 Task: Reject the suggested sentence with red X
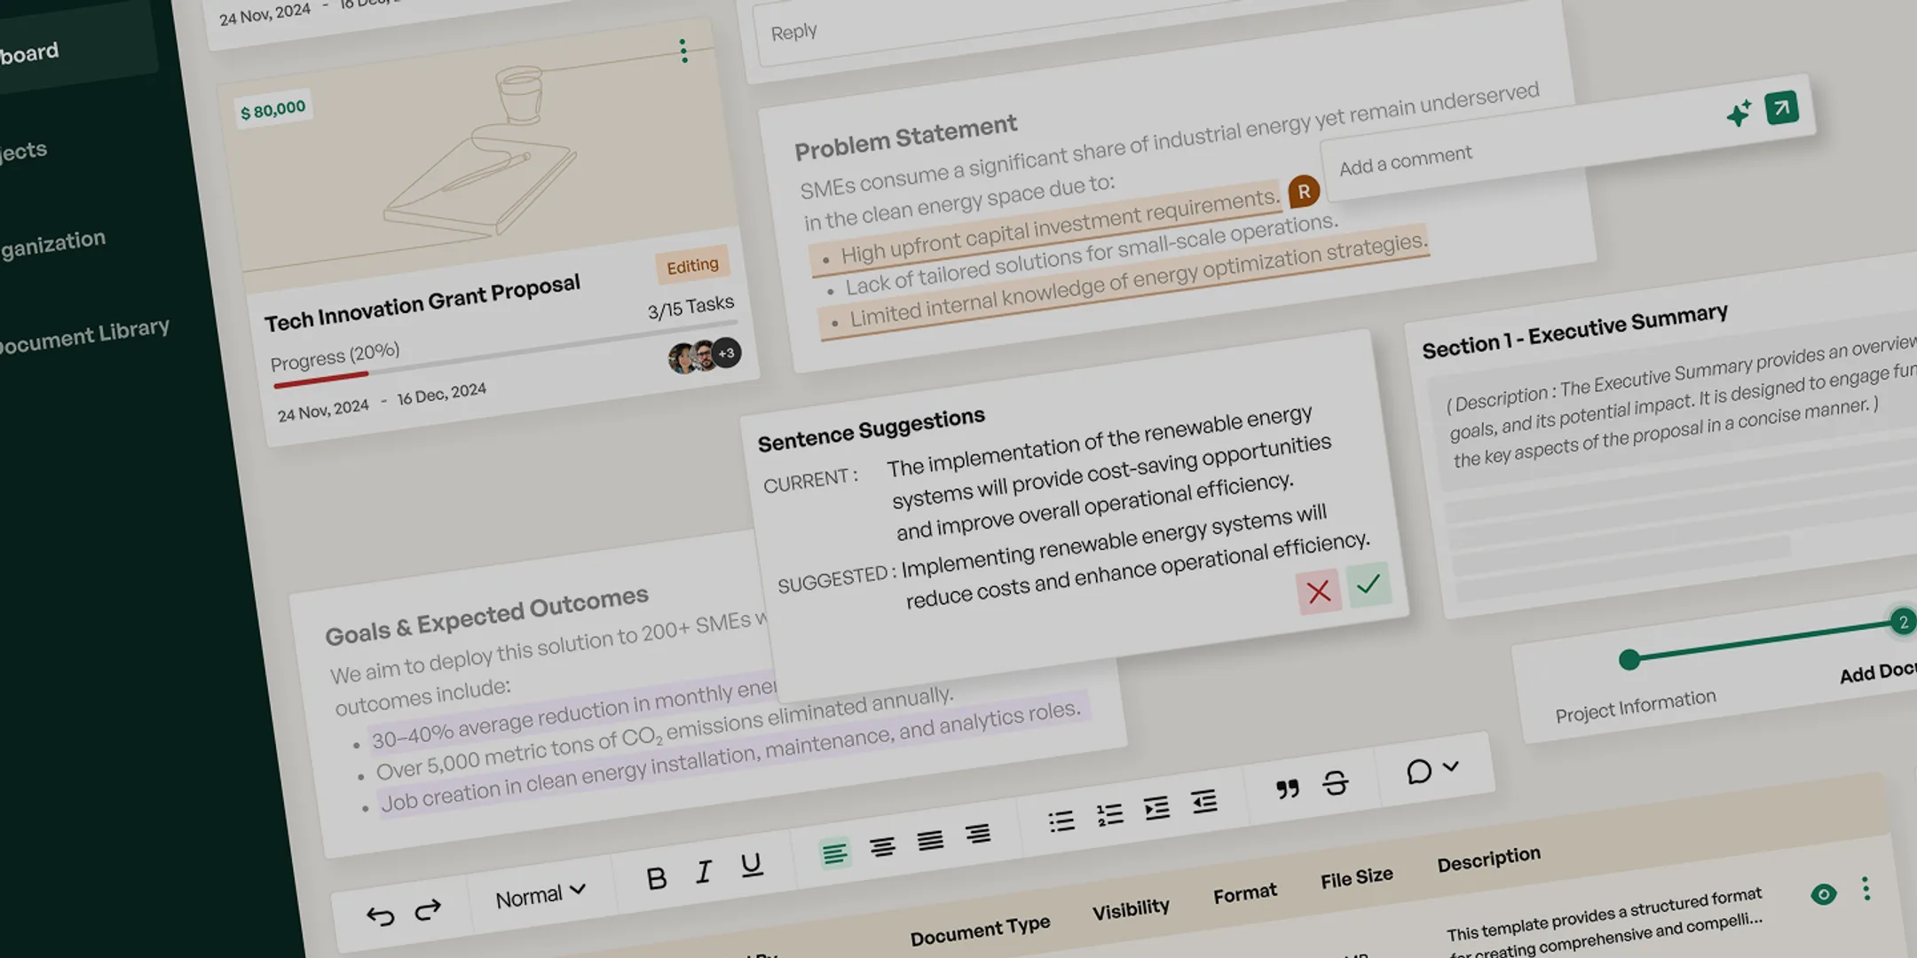pos(1319,592)
